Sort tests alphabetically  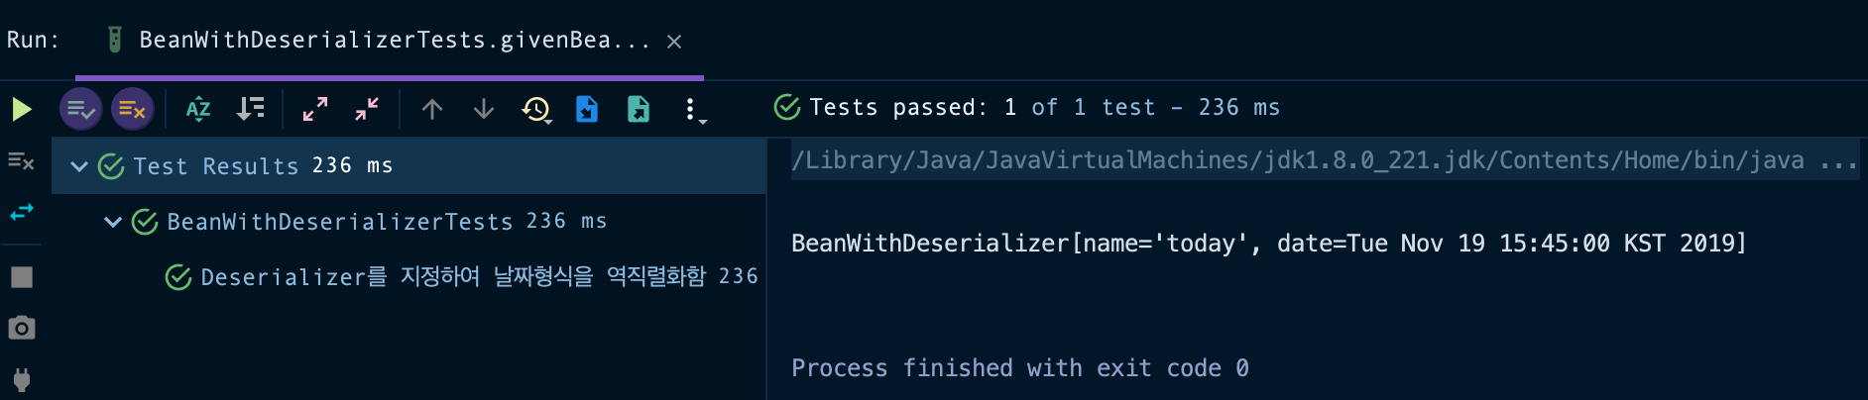tap(198, 109)
